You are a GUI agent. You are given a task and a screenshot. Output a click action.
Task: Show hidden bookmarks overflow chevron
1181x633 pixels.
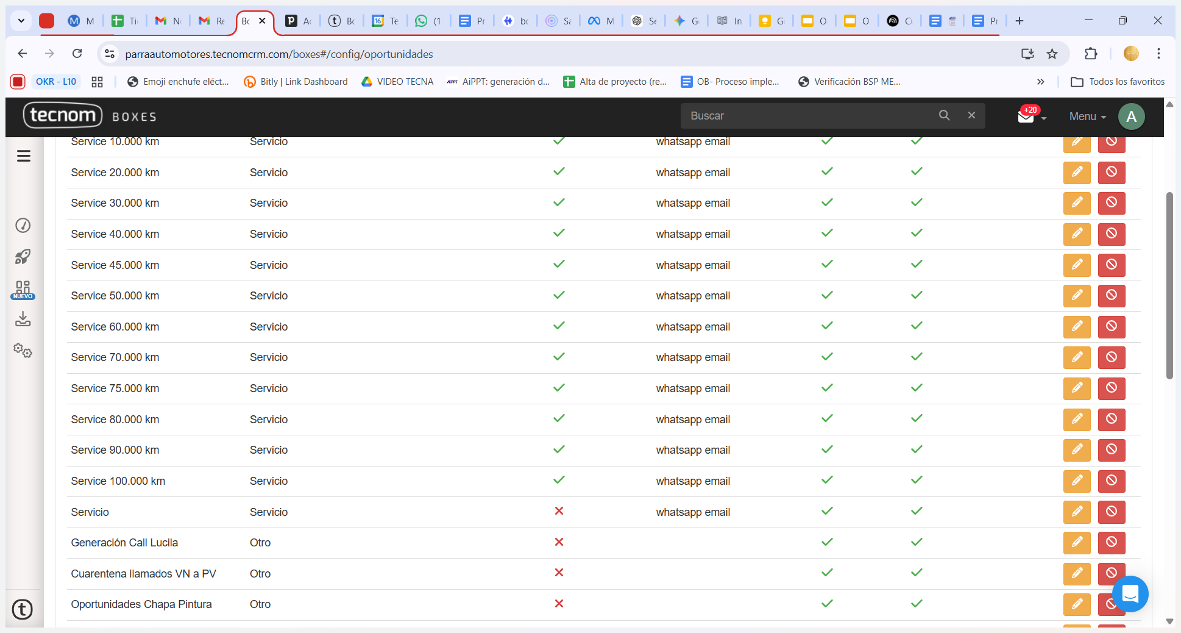(x=1041, y=82)
